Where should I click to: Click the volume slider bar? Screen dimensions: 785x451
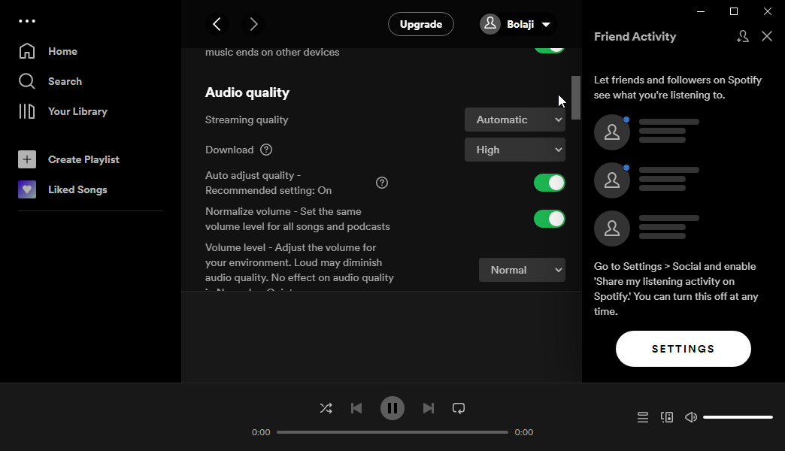click(738, 417)
